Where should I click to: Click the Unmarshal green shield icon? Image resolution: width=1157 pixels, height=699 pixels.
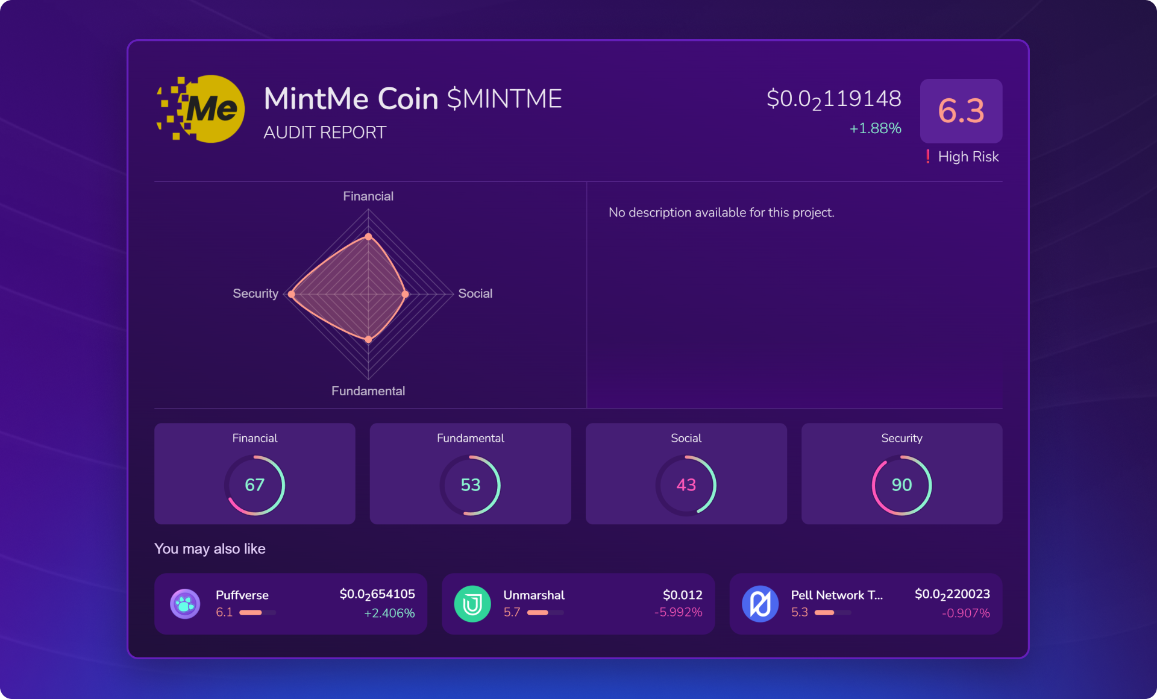(472, 604)
